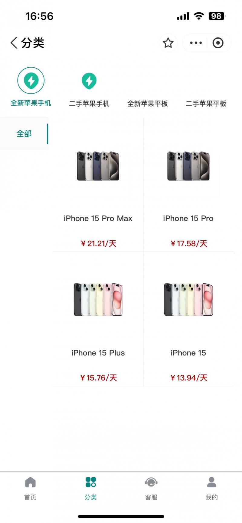Click the battery indicator in status bar
The height and width of the screenshot is (523, 242).
pos(217,16)
